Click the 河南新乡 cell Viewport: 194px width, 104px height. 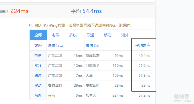click(92, 66)
